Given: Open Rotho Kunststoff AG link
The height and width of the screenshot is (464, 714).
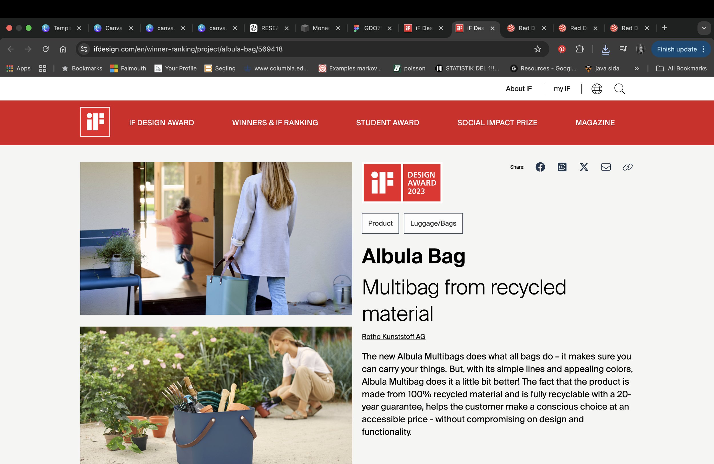Looking at the screenshot, I should coord(393,337).
